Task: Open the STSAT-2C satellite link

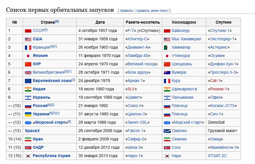Action: tap(217, 156)
